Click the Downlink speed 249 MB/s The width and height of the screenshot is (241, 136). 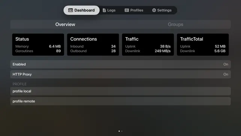[x=163, y=51]
